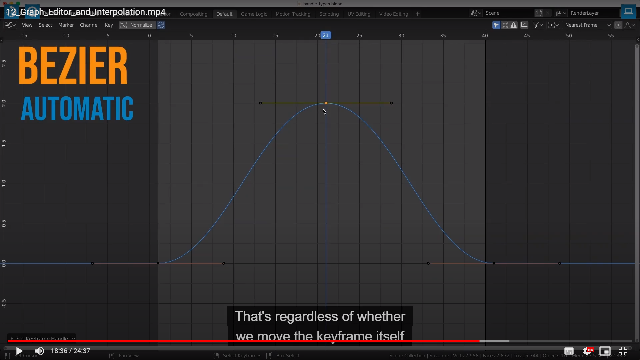The width and height of the screenshot is (640, 360).
Task: Open Nearest Frame snapping dropdown
Action: [587, 25]
